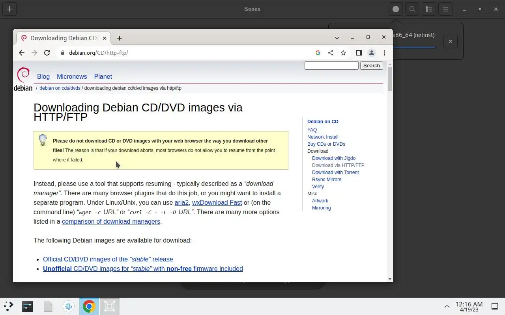The image size is (505, 315).
Task: Switch to Boxes in taskbar
Action: (x=110, y=306)
